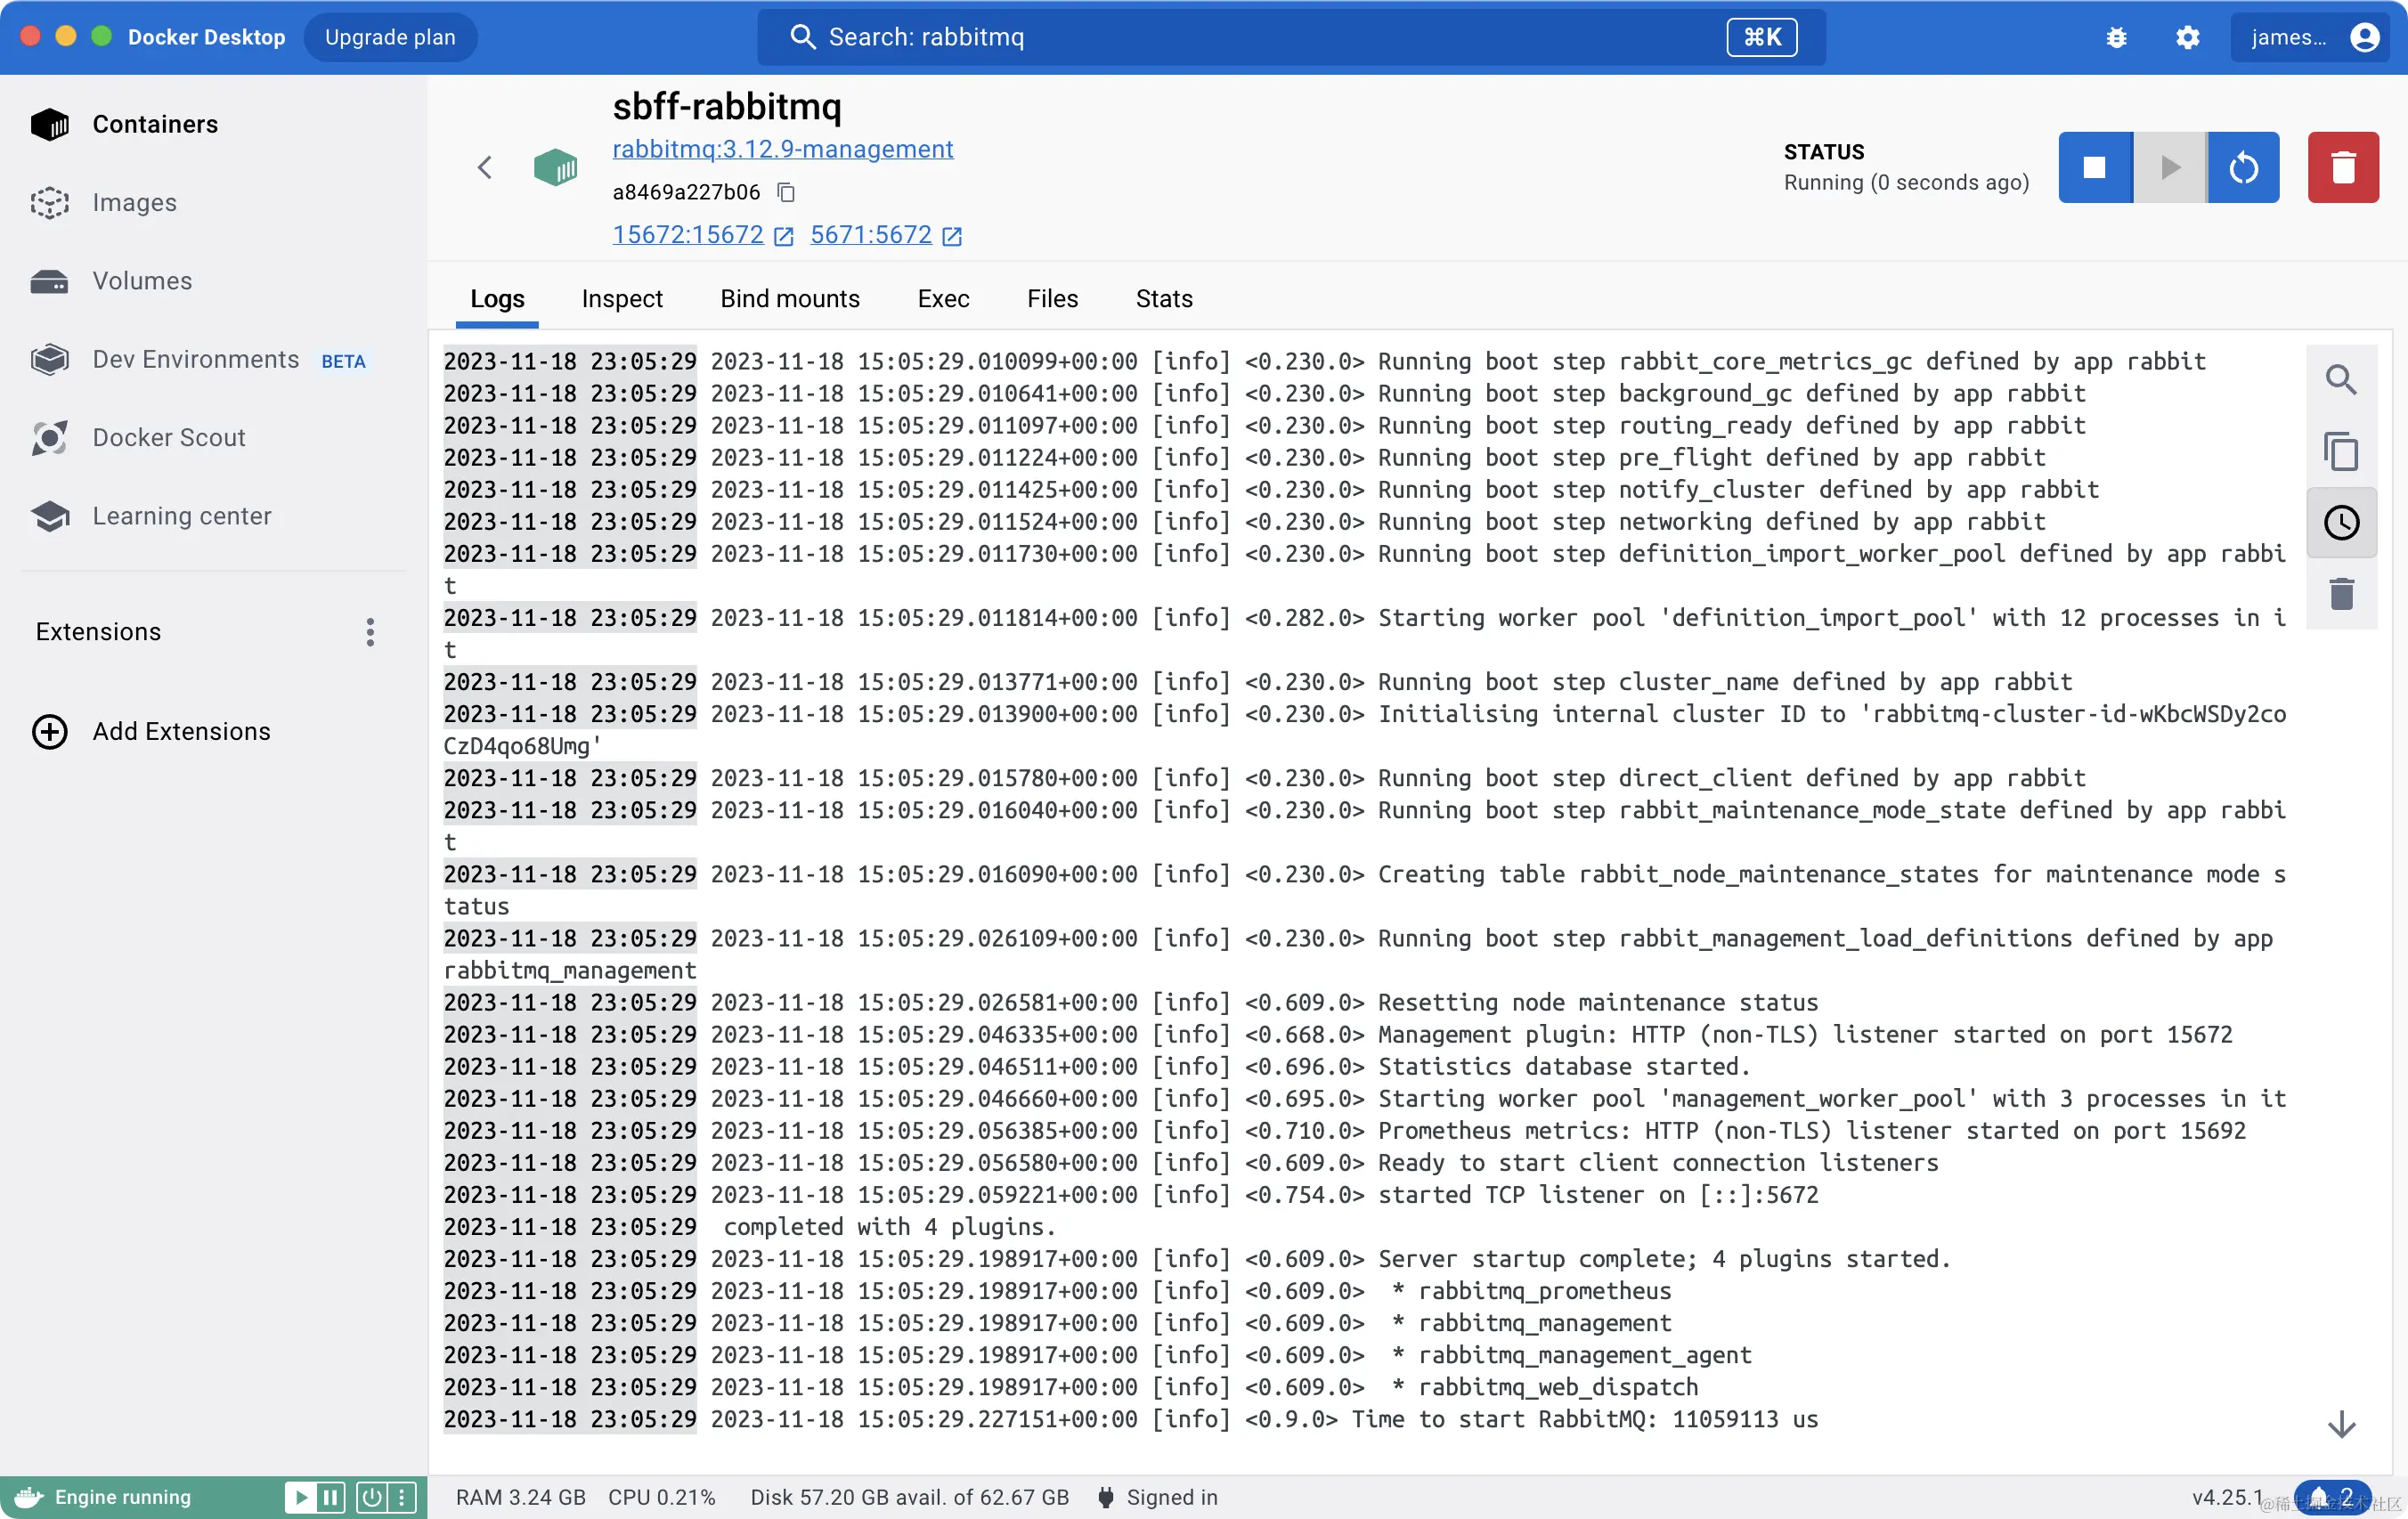Copy the container logs
The width and height of the screenshot is (2408, 1519).
pyautogui.click(x=2341, y=451)
